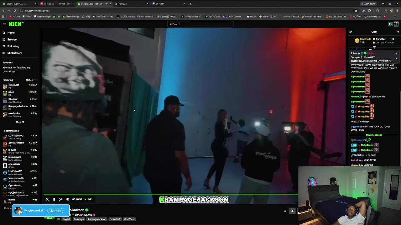The image size is (401, 225).
Task: Open Opportunist recommended channel
Action: [x=20, y=187]
